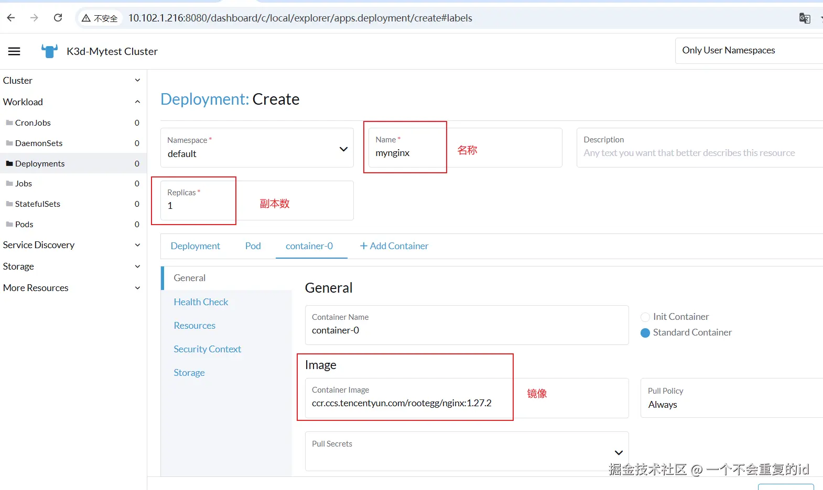Select the Standard Container radio option
The width and height of the screenshot is (823, 490).
tap(645, 332)
